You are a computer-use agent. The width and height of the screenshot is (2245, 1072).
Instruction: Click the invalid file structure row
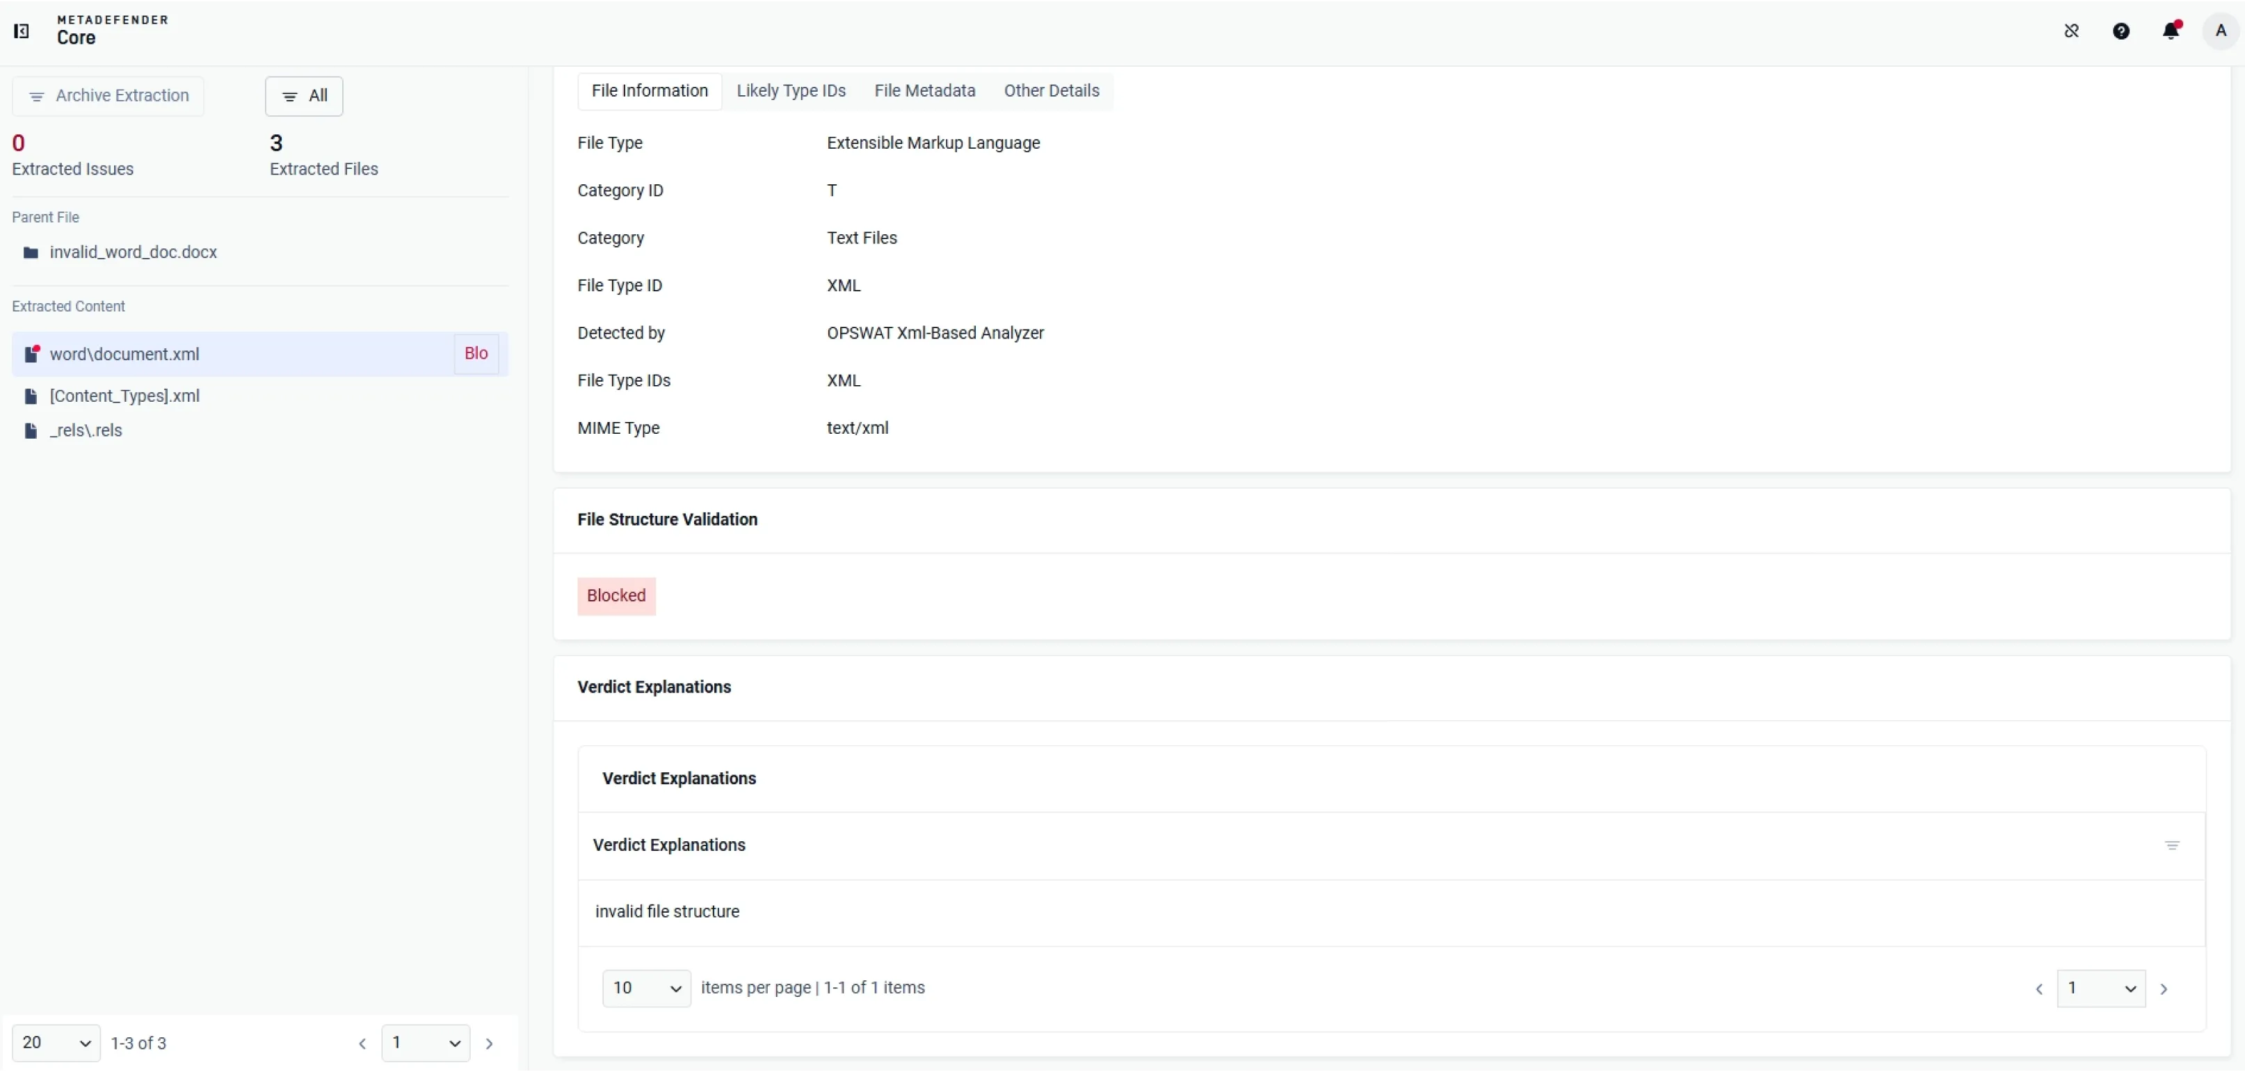pos(1392,913)
